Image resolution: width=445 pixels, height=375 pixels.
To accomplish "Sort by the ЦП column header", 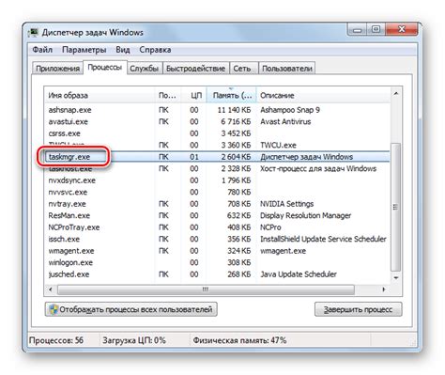I will coord(193,95).
